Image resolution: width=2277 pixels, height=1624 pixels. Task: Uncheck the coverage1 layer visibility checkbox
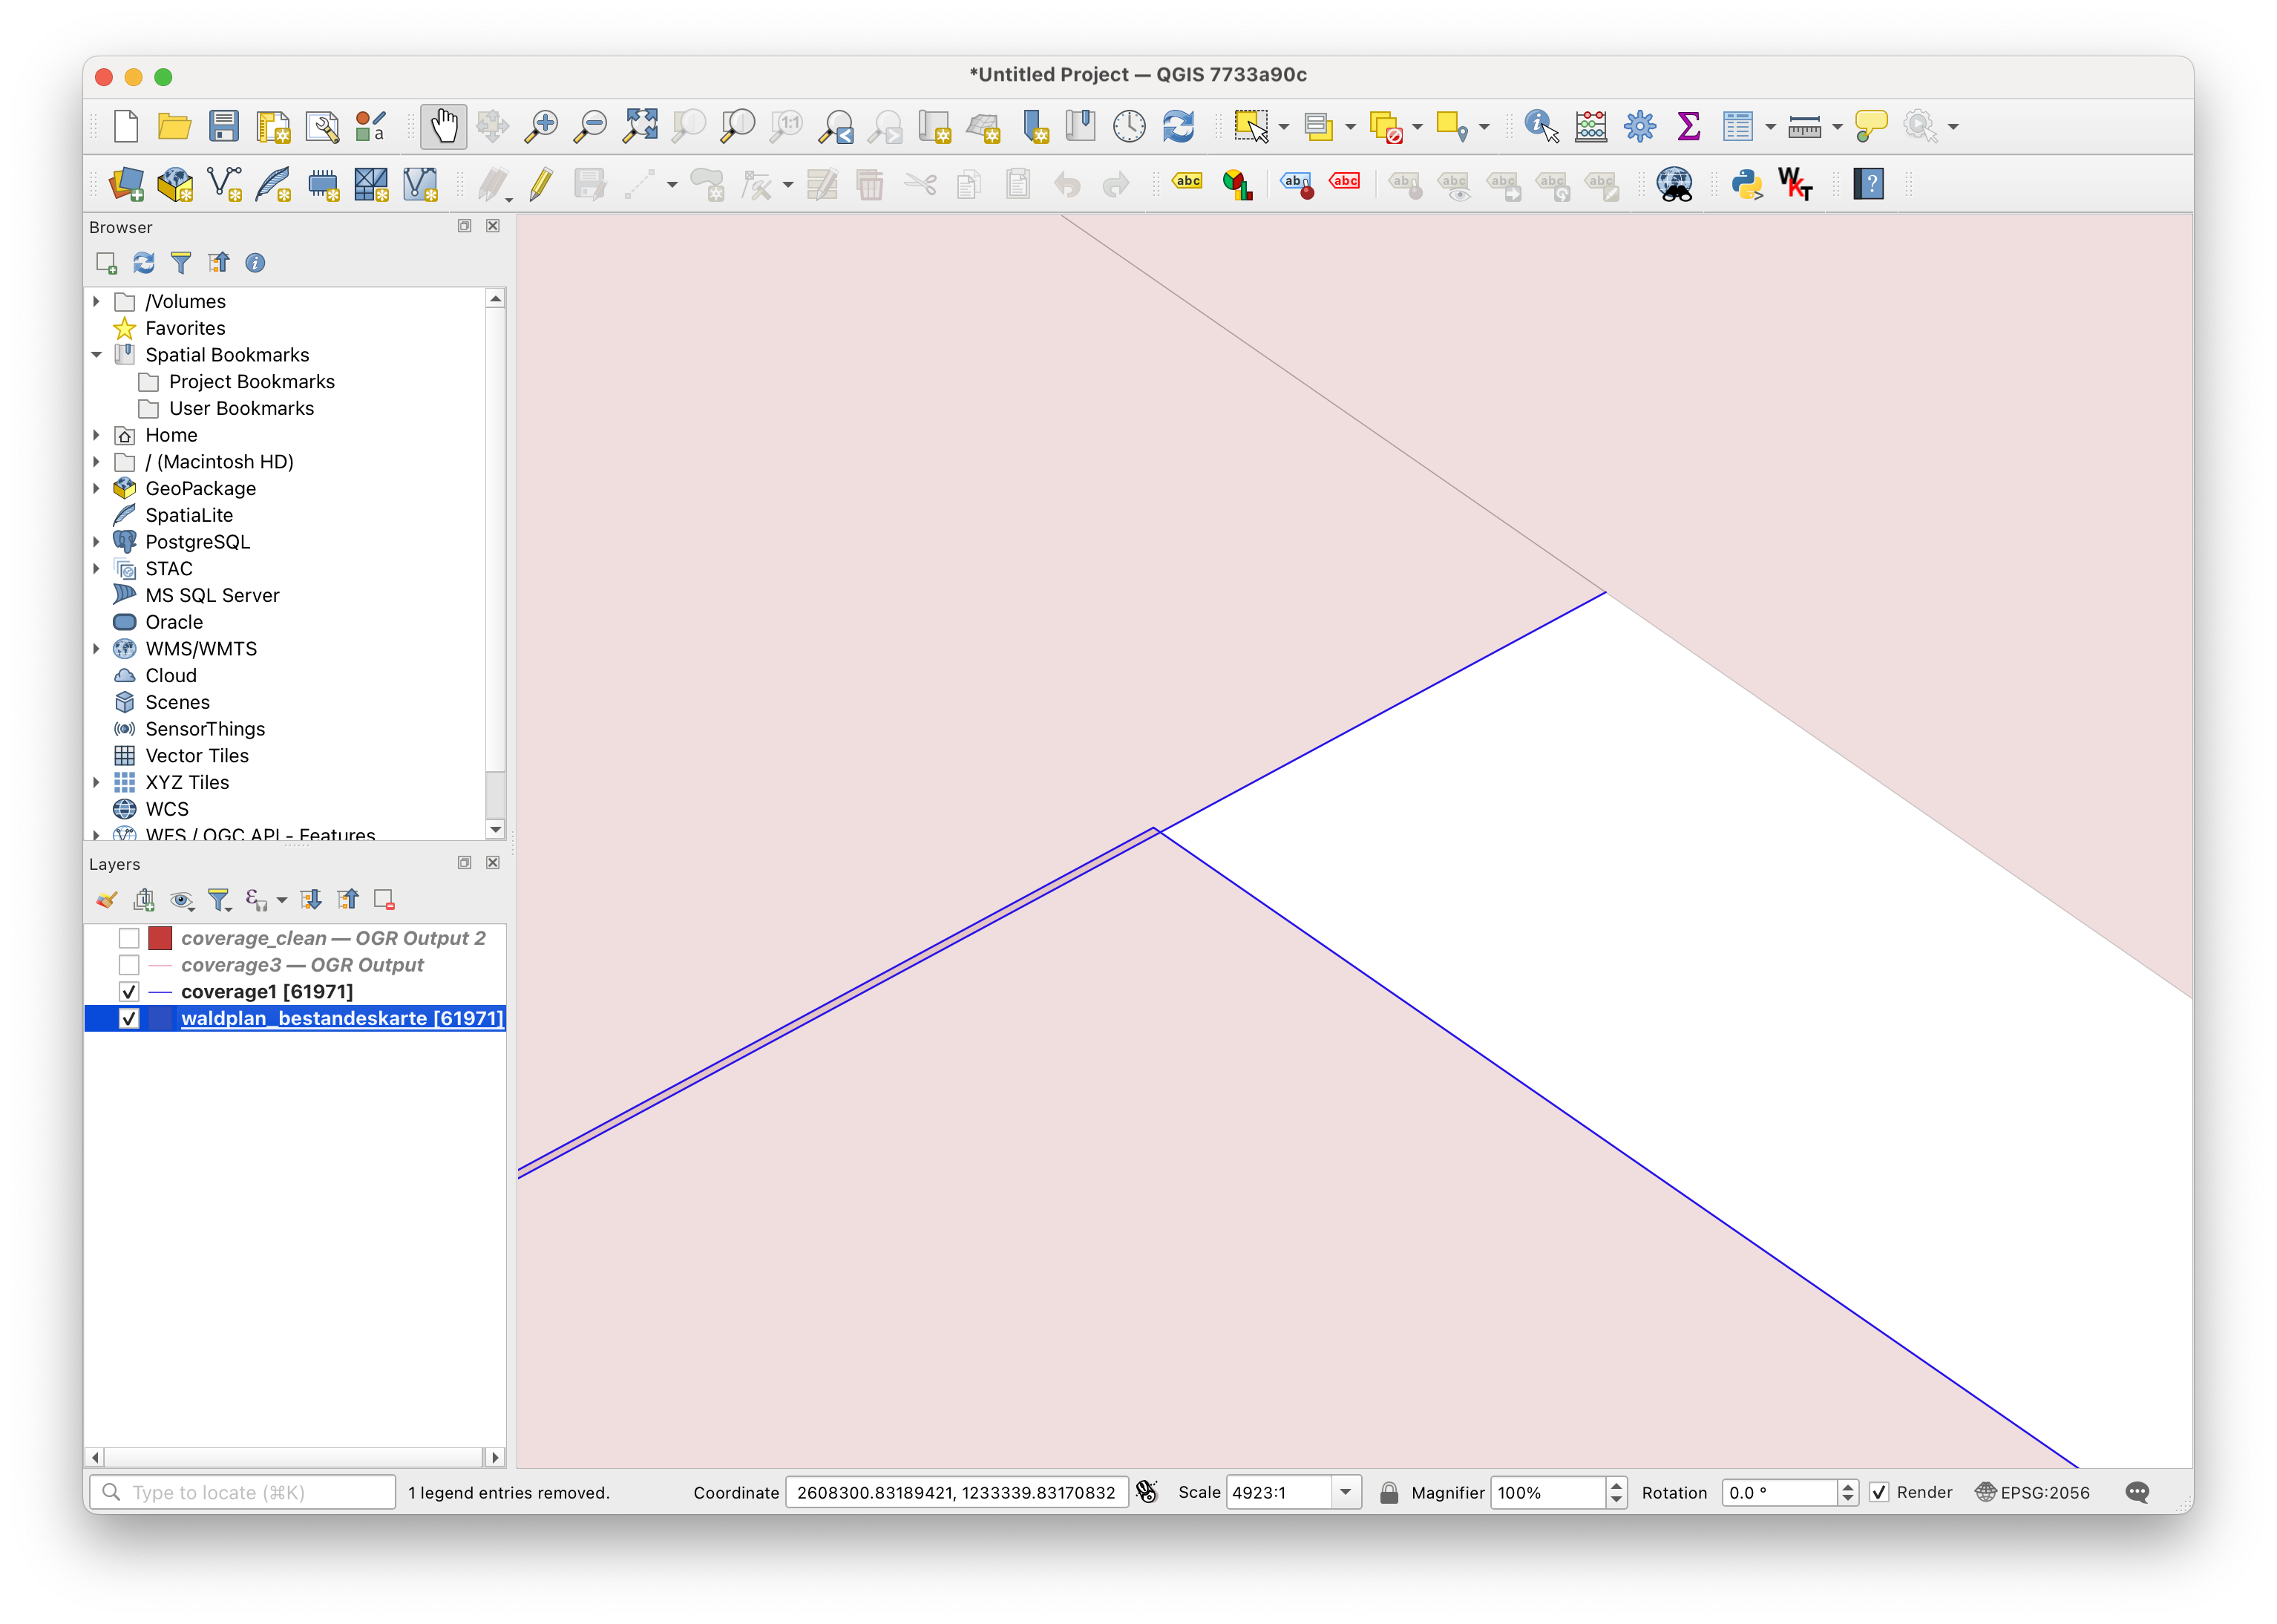129,992
